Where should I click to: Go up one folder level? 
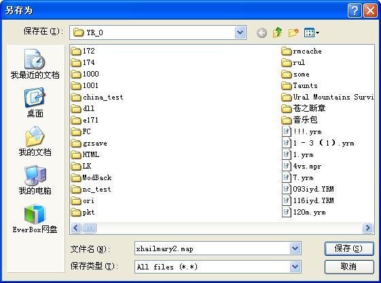278,32
